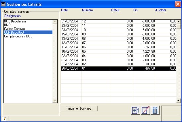This screenshot has width=182, height=122.
Task: Select BNP in accounts list
Action: (x=28, y=25)
